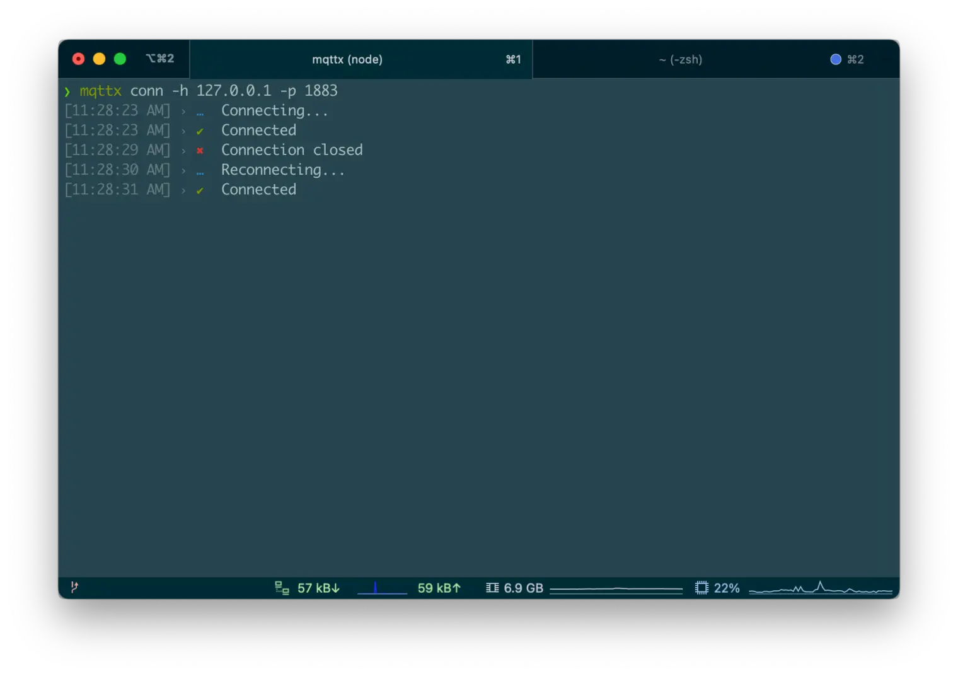Switch to the ~ (-zsh) tab

(681, 59)
